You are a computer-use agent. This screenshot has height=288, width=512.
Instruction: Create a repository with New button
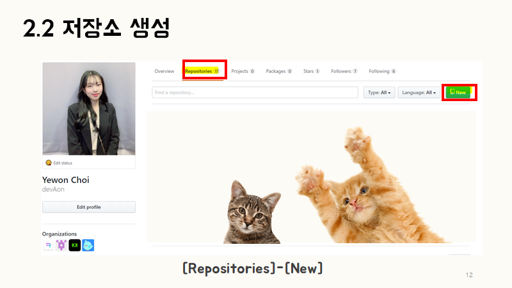point(458,92)
